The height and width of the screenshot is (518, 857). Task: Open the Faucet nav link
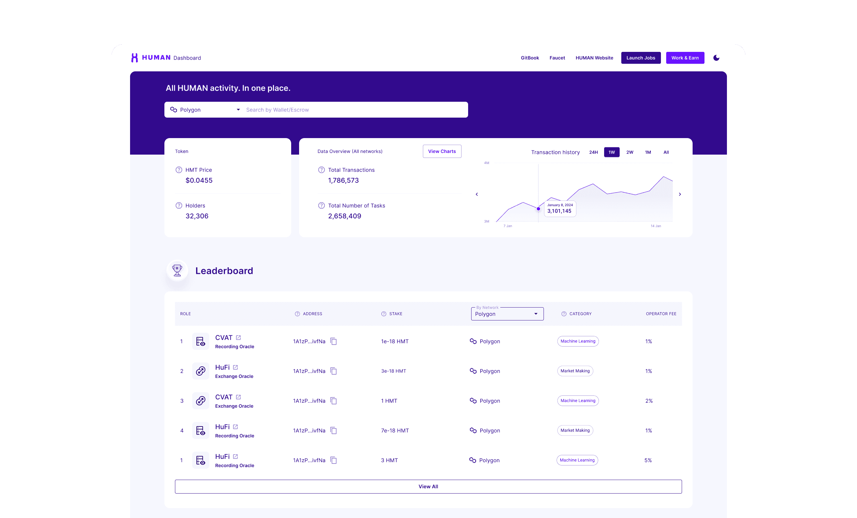click(557, 58)
